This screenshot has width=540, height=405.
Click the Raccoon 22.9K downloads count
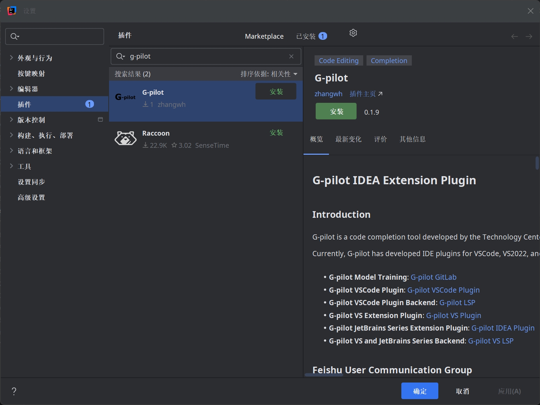point(155,145)
